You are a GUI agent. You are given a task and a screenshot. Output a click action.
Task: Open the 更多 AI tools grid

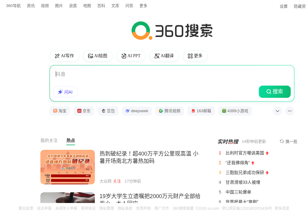195,56
